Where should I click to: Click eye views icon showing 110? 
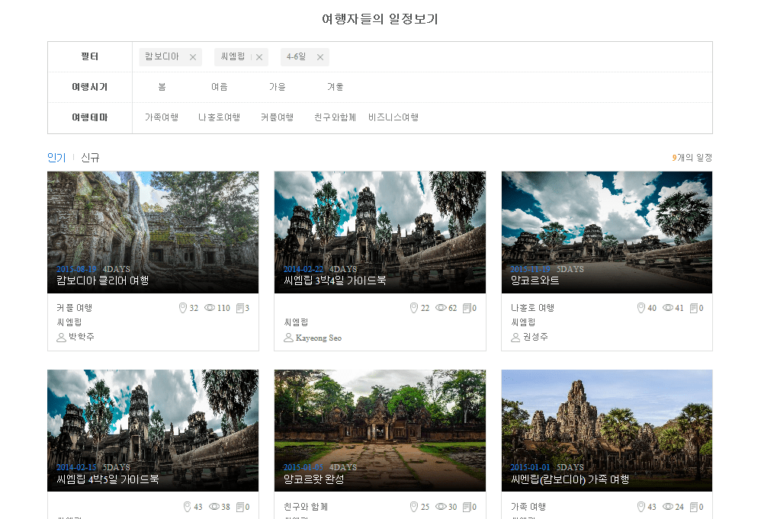click(x=210, y=308)
